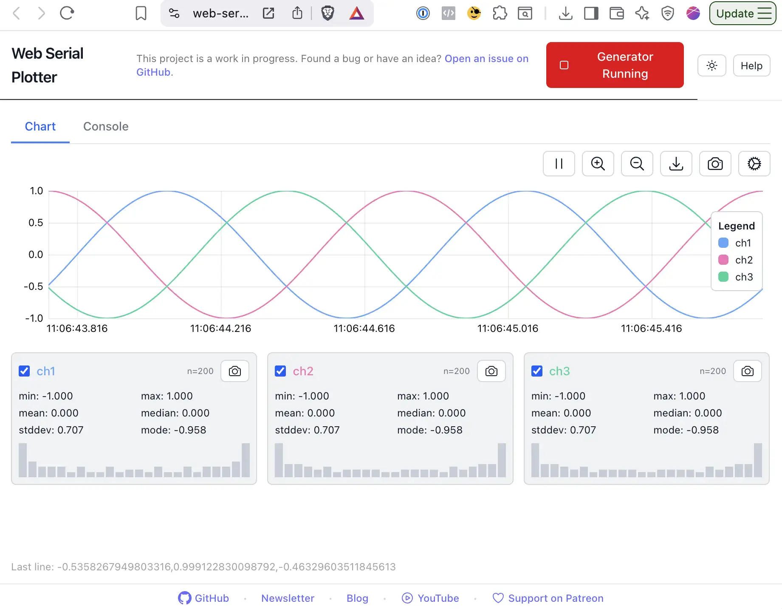Take a screenshot of the chart

[x=715, y=164]
